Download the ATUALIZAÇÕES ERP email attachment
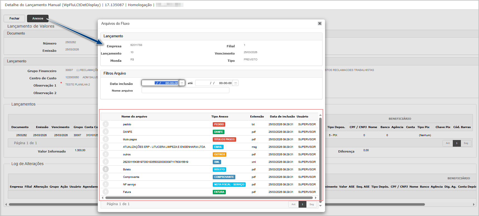This screenshot has width=479, height=216. (x=106, y=147)
